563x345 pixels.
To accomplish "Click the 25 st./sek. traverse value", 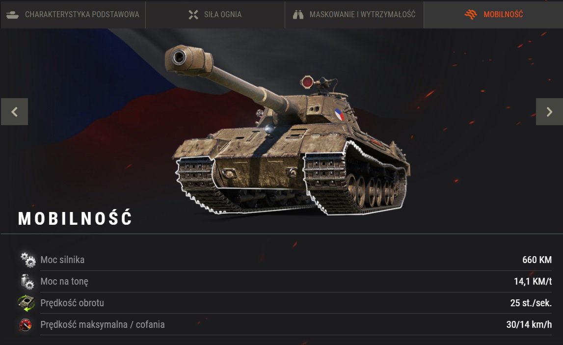I will [531, 303].
